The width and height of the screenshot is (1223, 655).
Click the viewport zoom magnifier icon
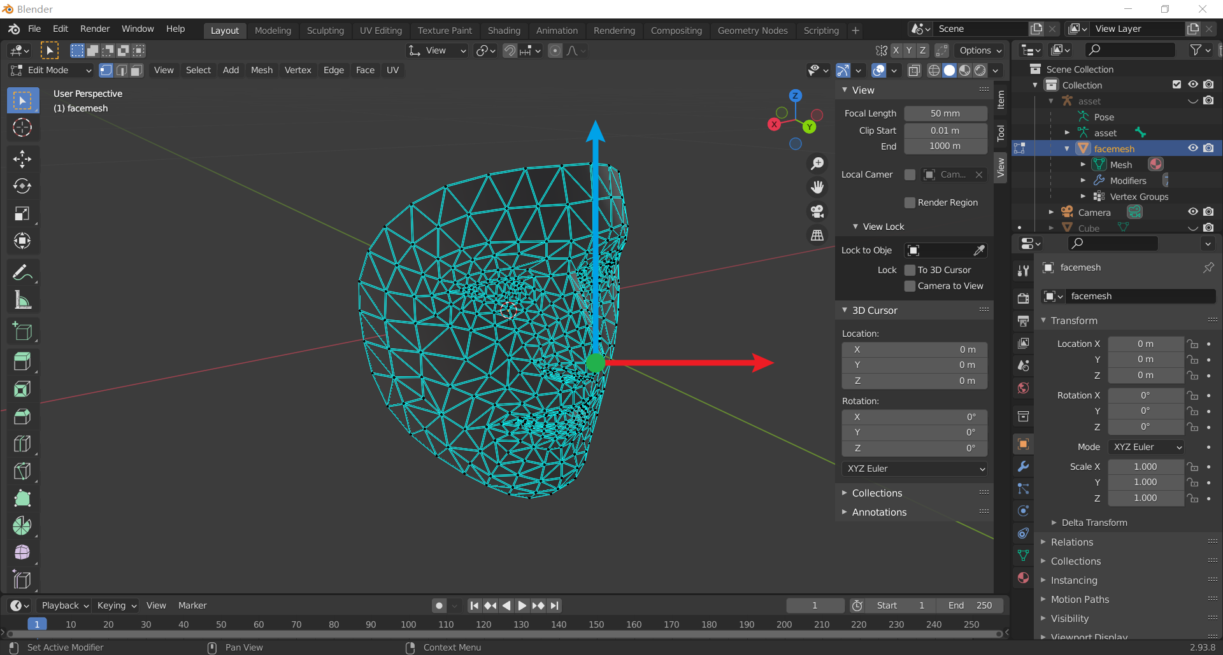coord(817,164)
